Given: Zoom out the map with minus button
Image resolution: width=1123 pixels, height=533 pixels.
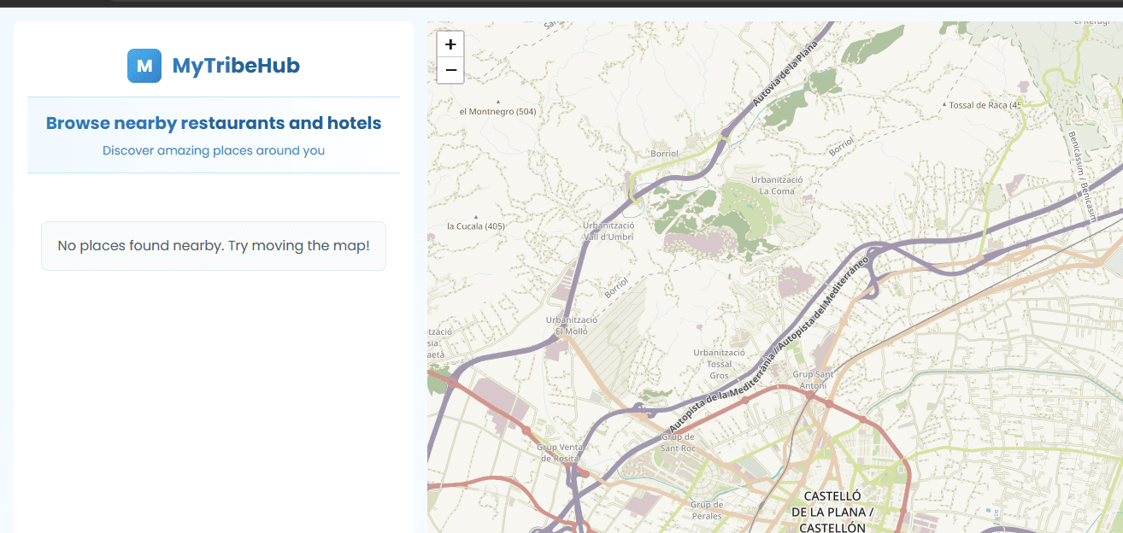Looking at the screenshot, I should (x=450, y=70).
